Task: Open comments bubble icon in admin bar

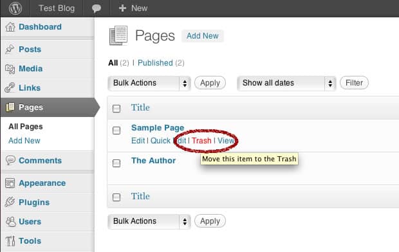Action: coord(97,8)
